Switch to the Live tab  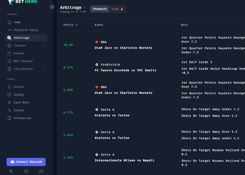pos(117,9)
